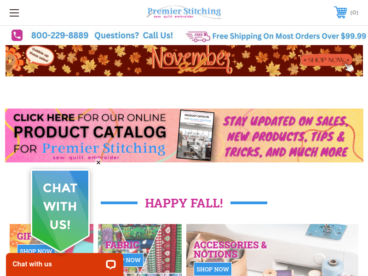Click the free shipping truck icon
The width and height of the screenshot is (368, 276).
198,37
